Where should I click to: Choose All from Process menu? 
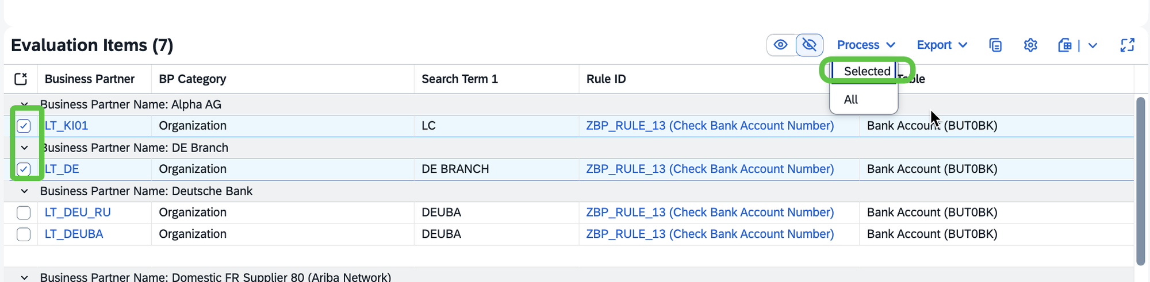pyautogui.click(x=851, y=99)
